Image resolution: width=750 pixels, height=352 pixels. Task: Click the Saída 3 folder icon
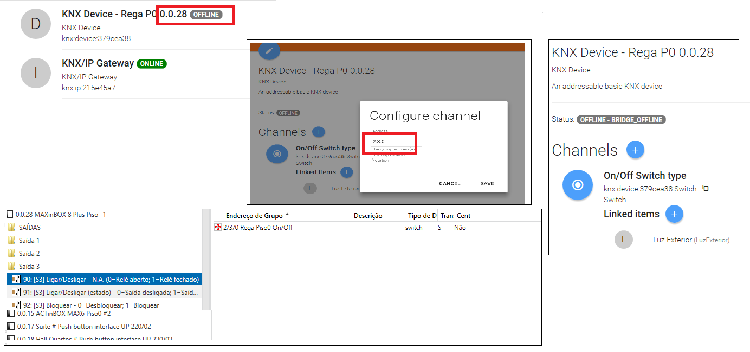[x=11, y=267]
